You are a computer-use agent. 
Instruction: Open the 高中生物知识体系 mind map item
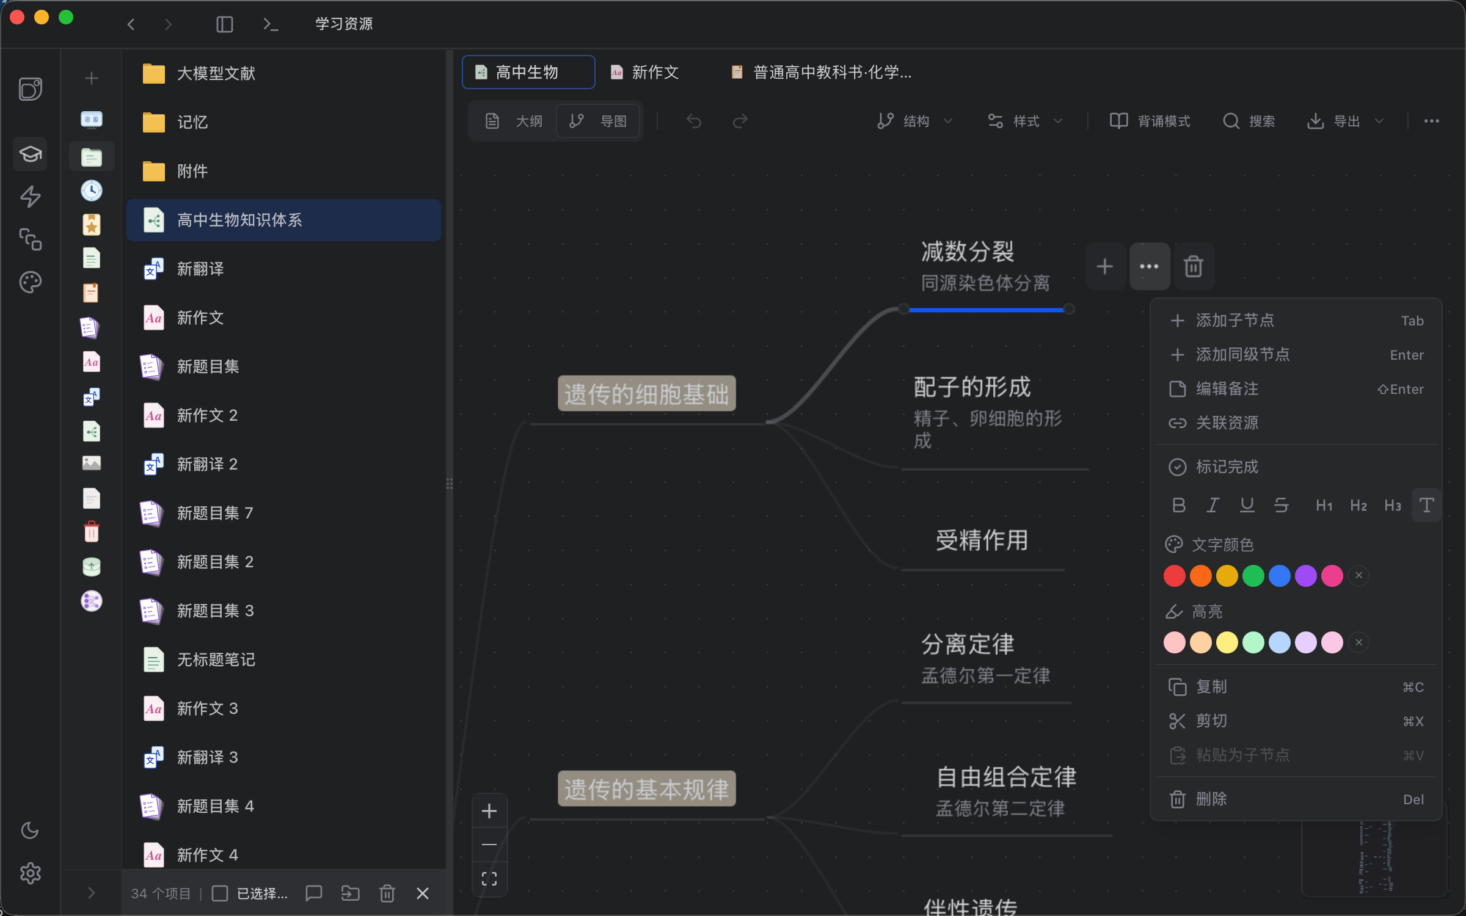239,220
